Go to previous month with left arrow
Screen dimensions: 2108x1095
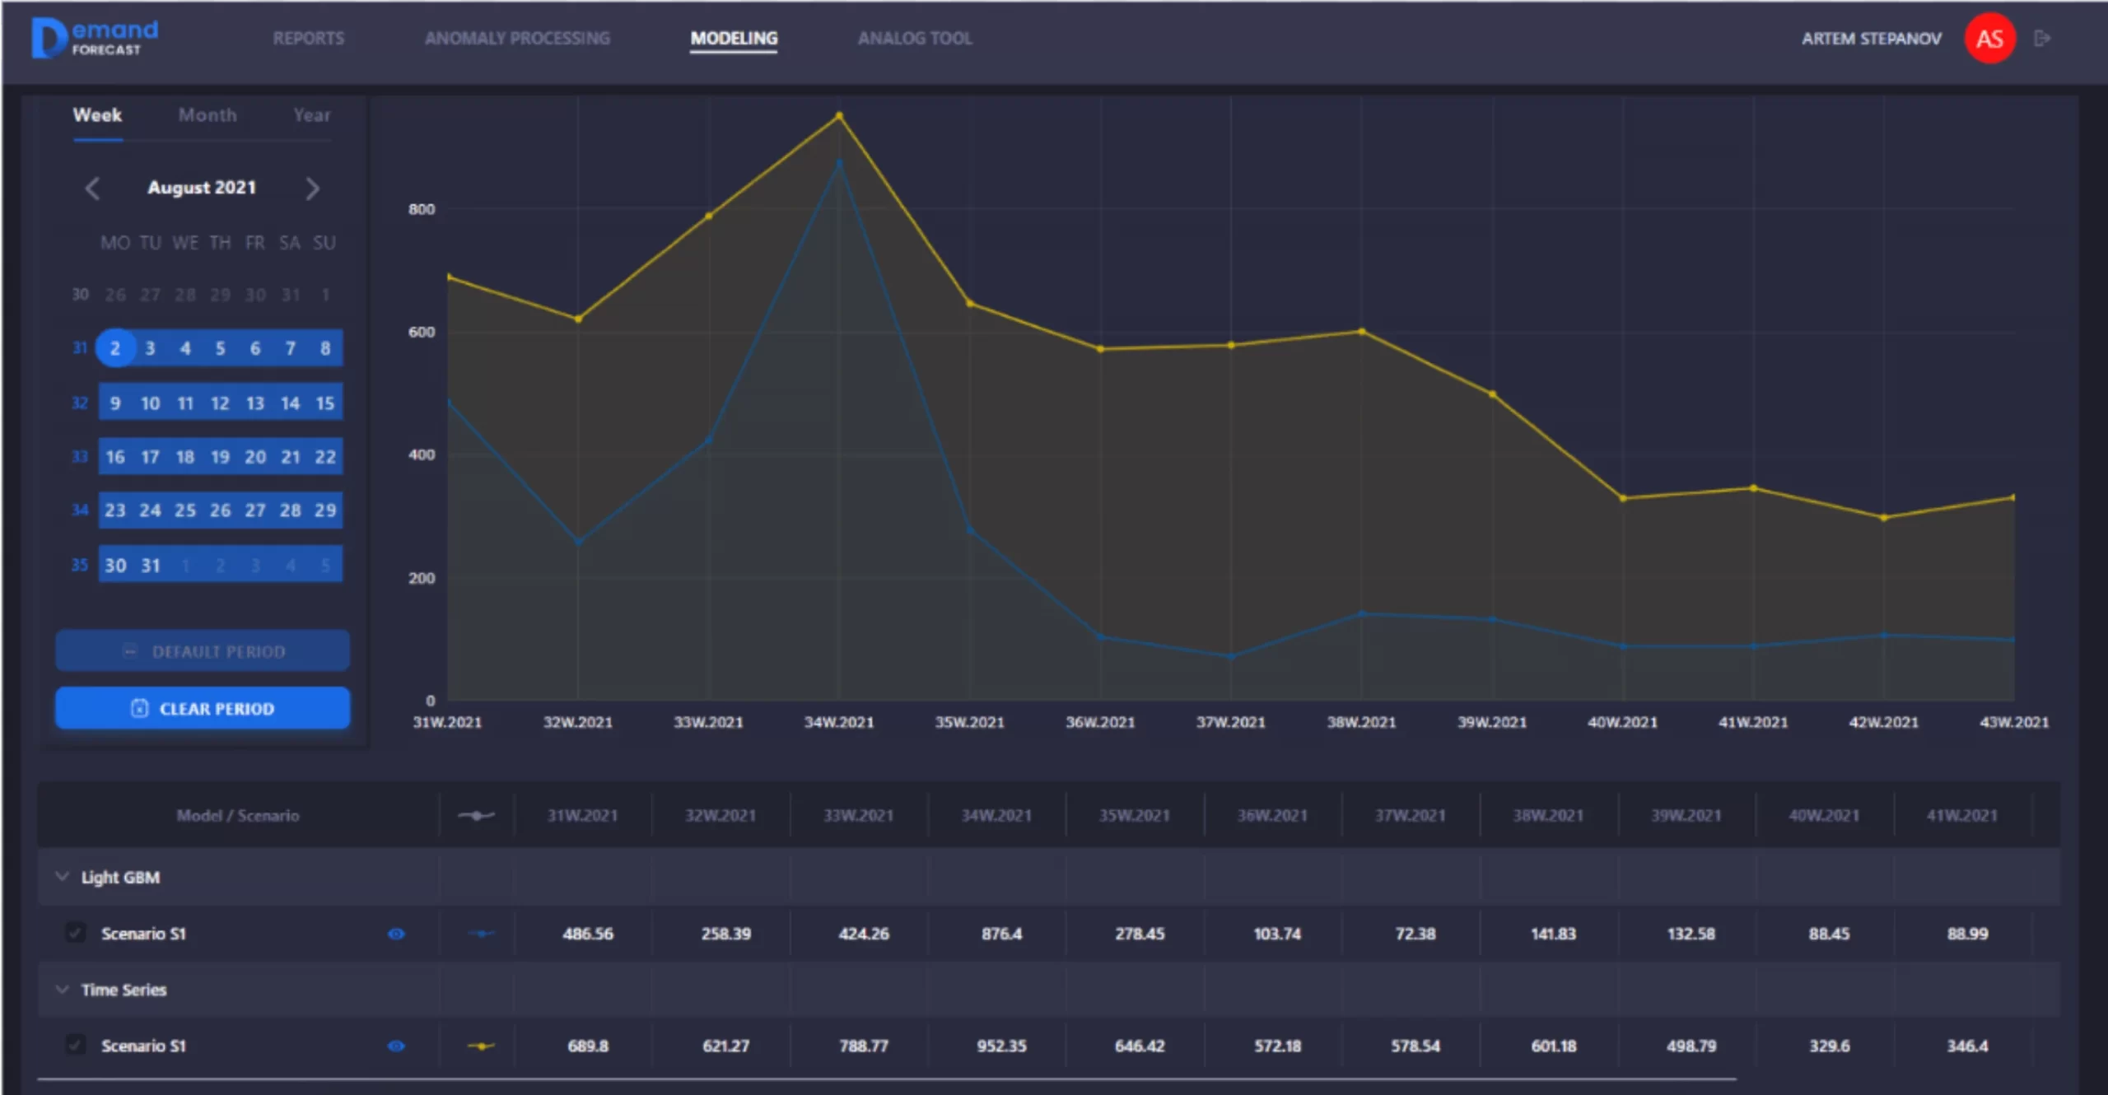point(92,189)
